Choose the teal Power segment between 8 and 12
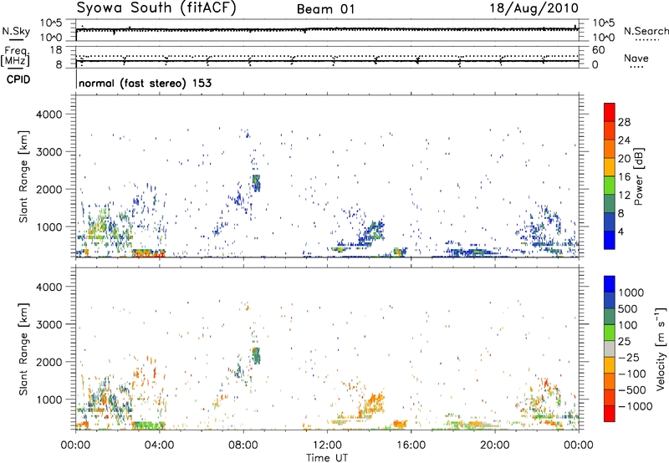The height and width of the screenshot is (463, 669). click(610, 203)
